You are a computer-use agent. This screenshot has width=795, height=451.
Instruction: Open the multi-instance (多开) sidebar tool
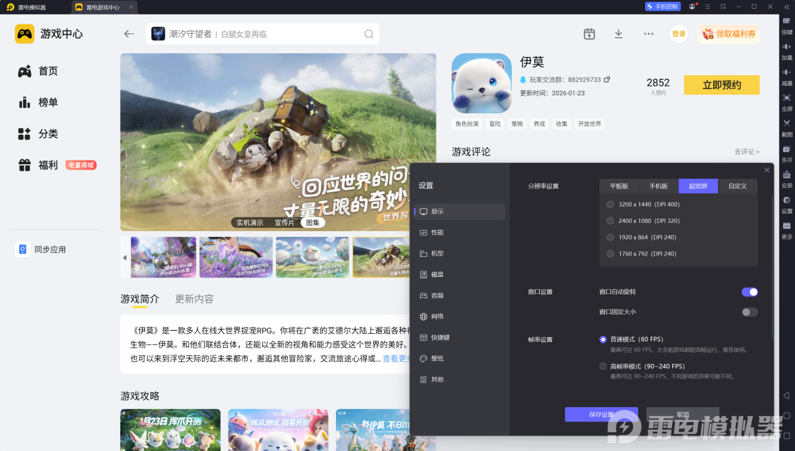point(786,152)
